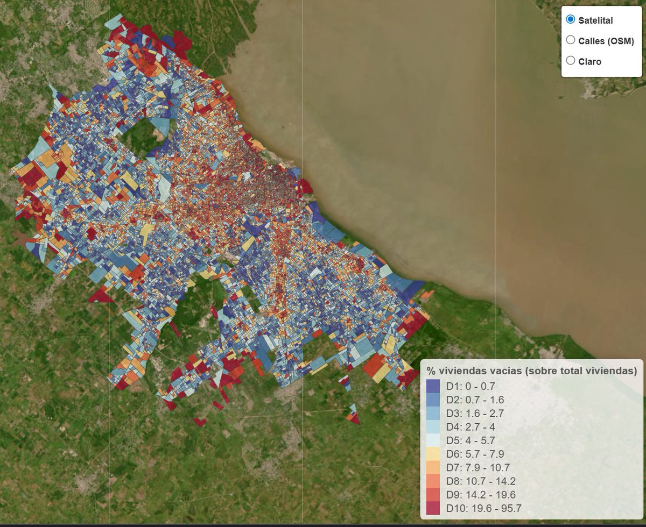
Task: Click the D3 legend color swatch
Action: (433, 413)
